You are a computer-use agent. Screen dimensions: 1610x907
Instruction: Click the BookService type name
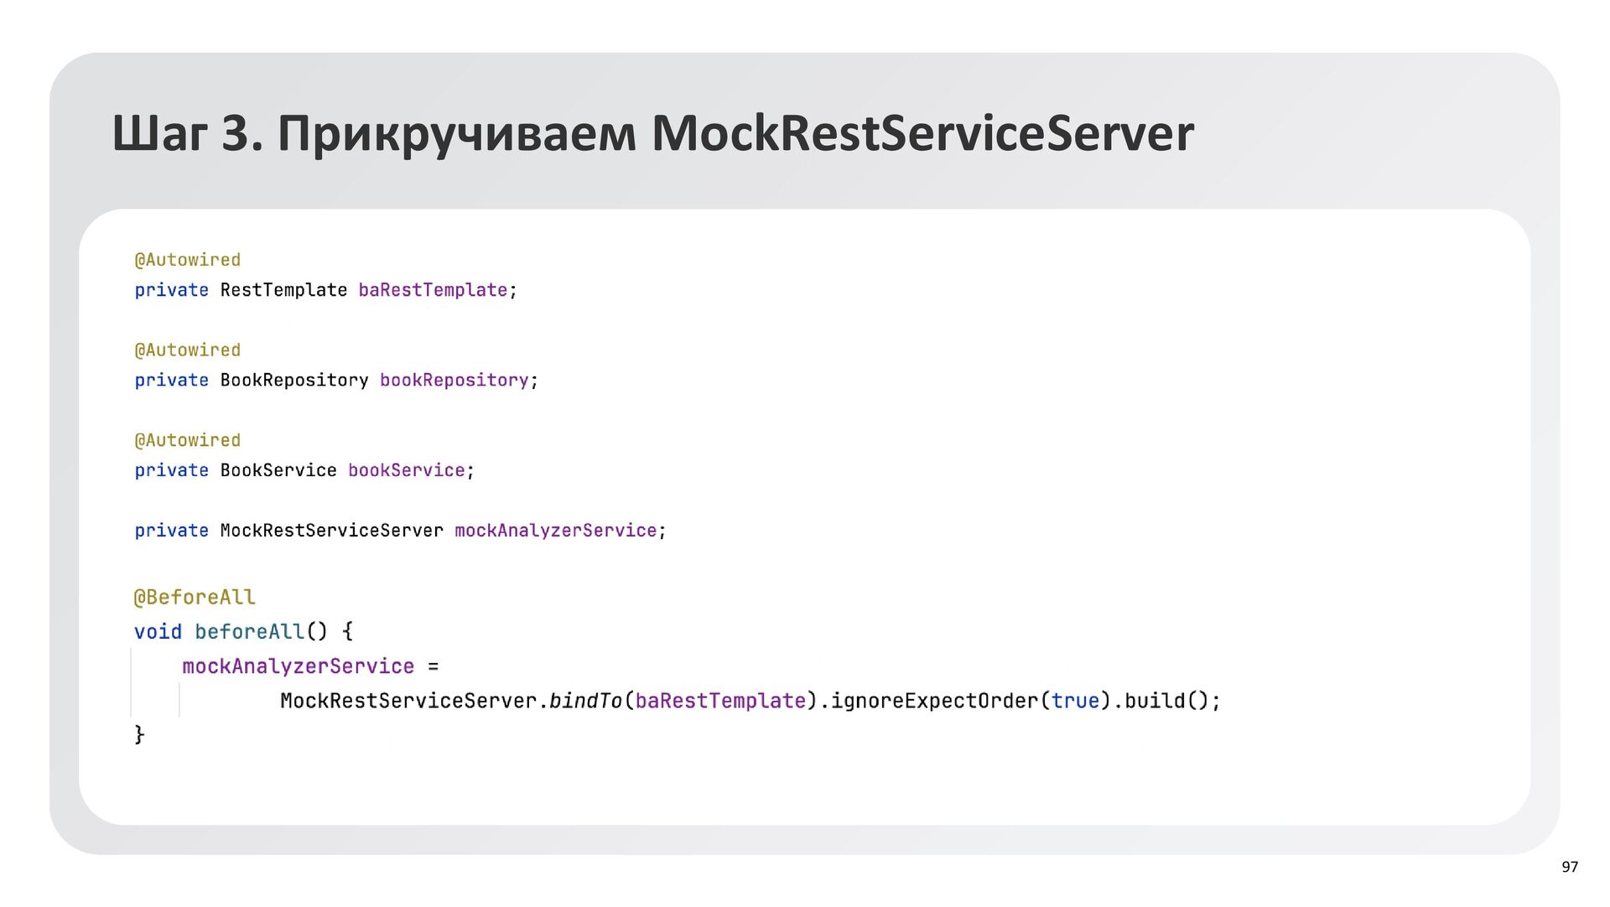(x=278, y=470)
